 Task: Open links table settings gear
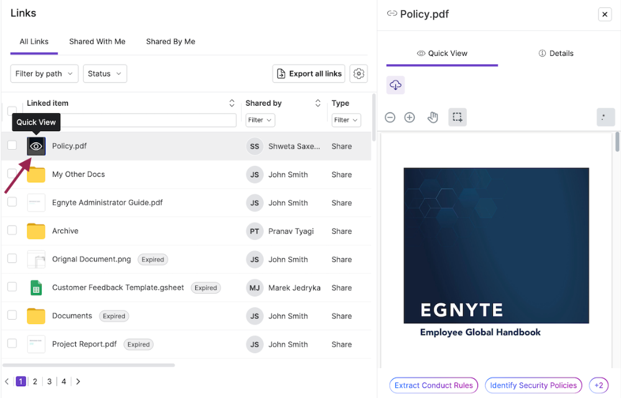(x=359, y=73)
